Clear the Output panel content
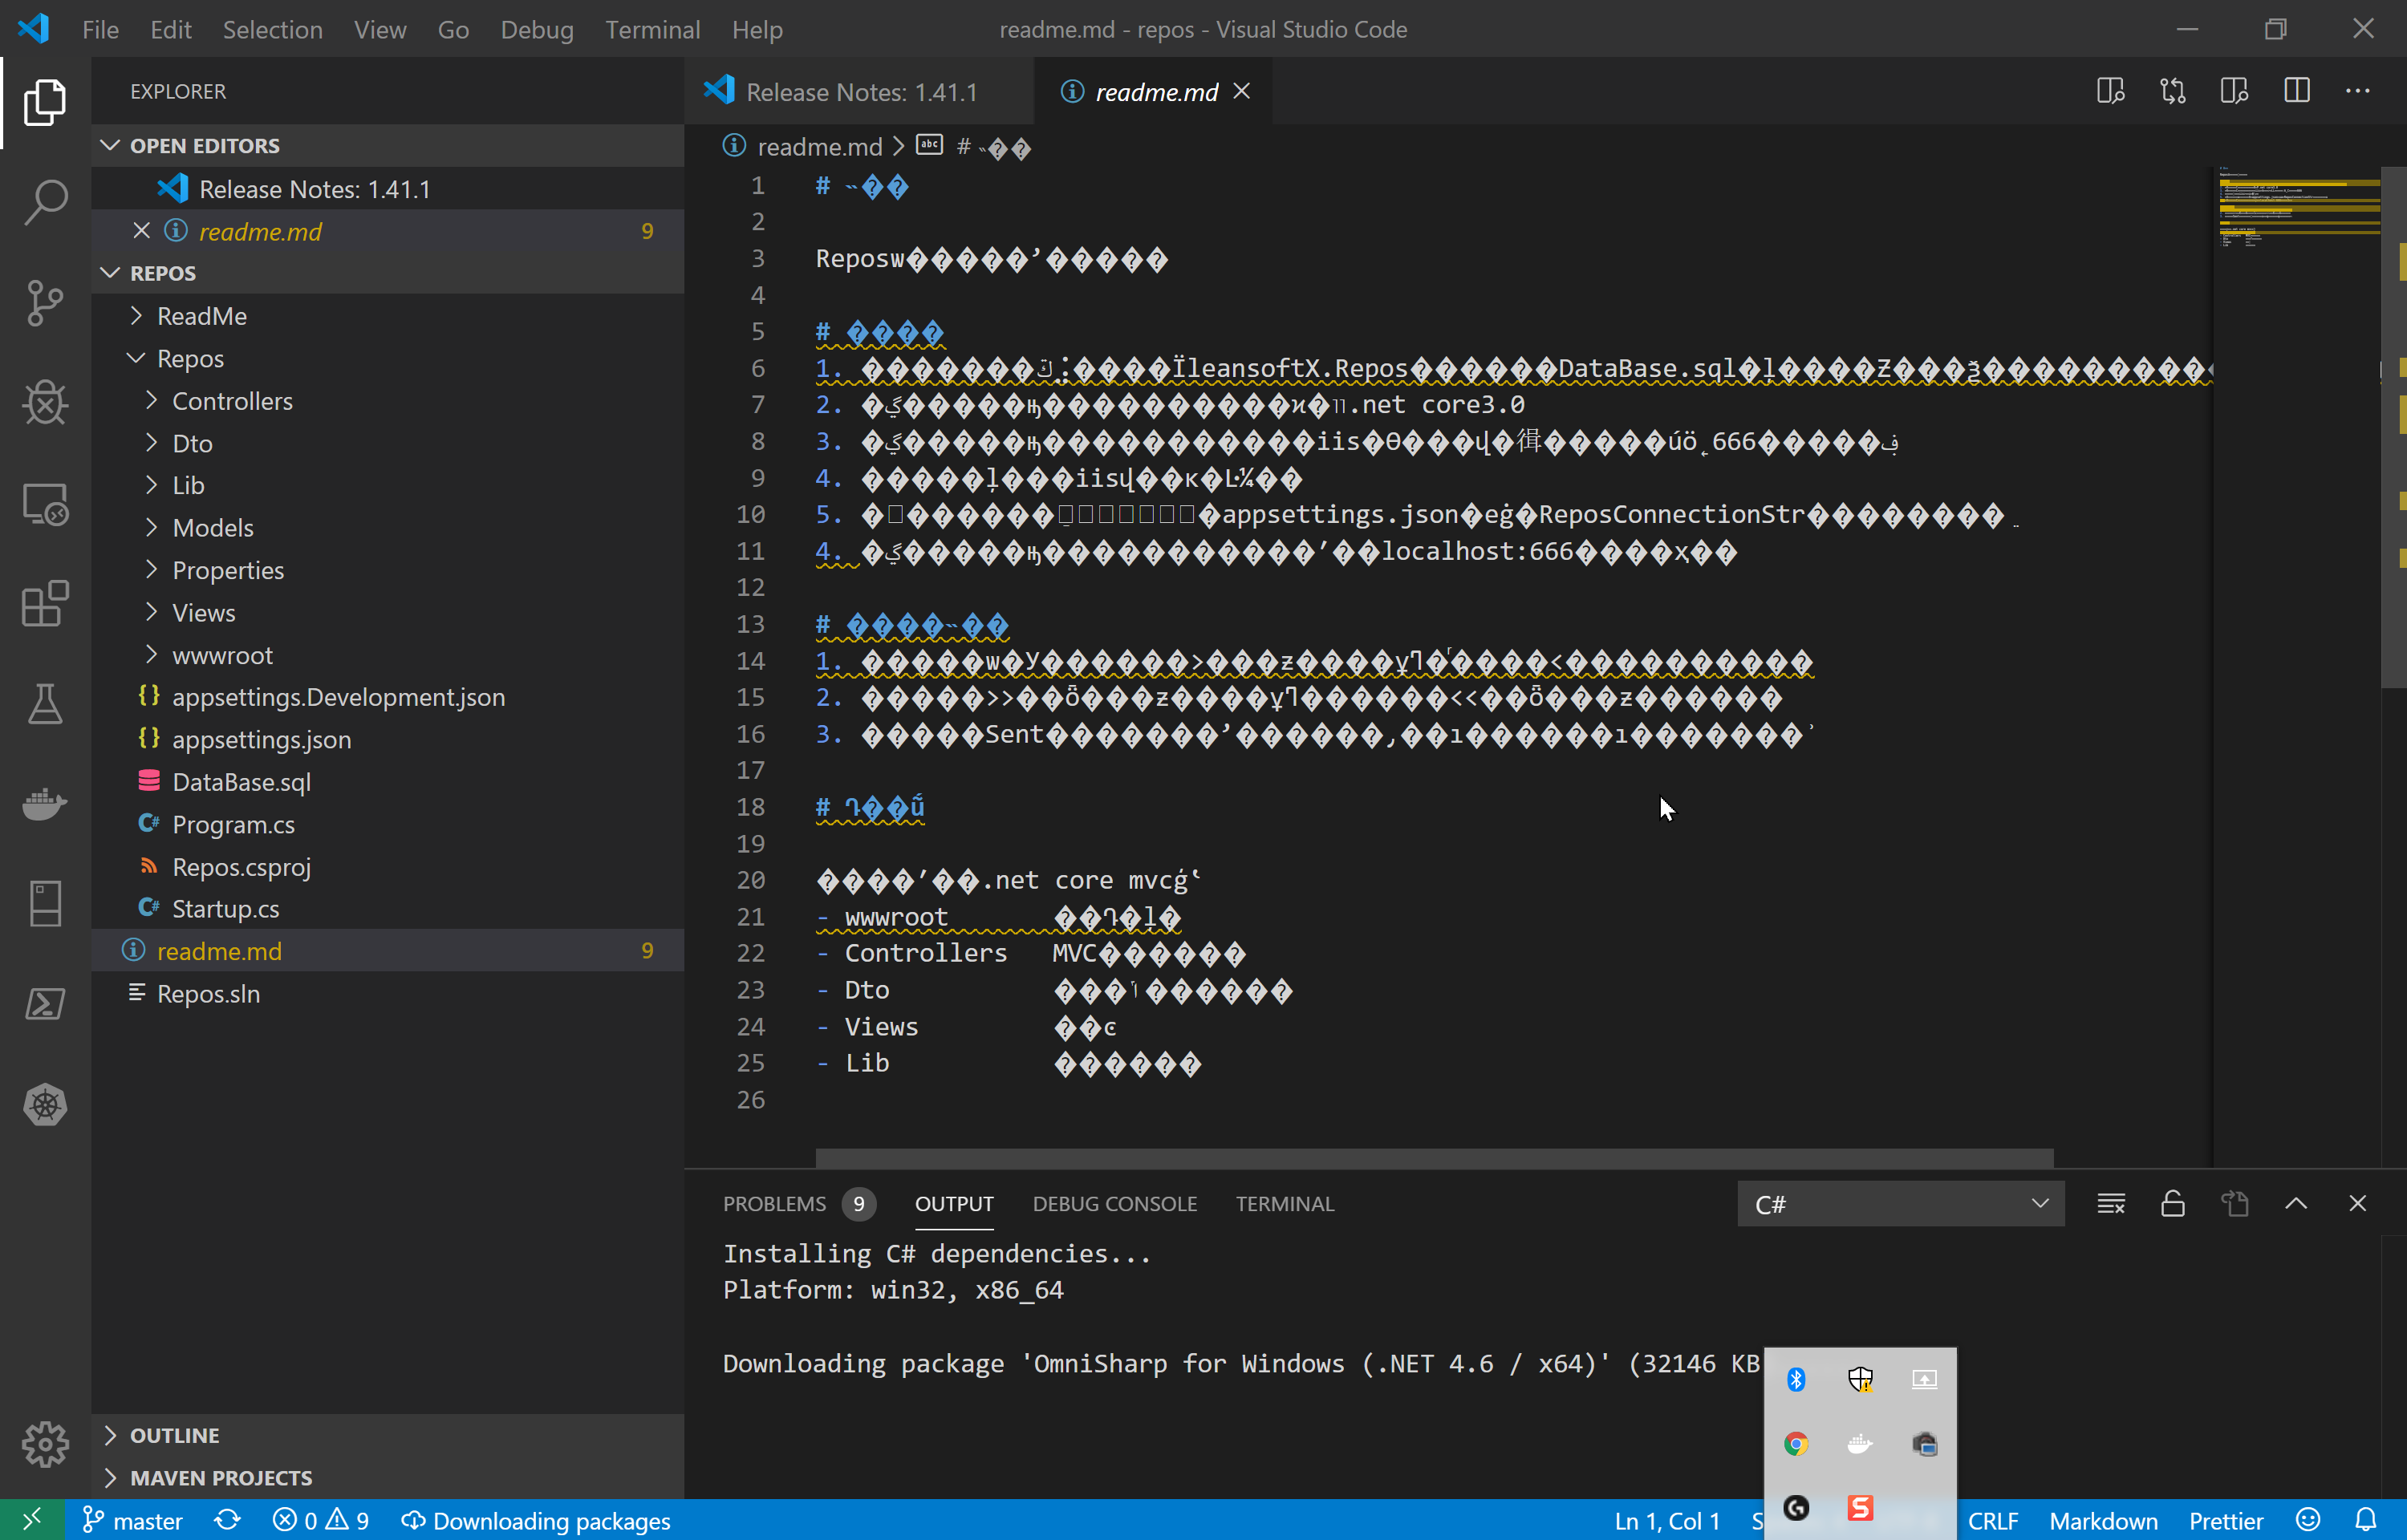This screenshot has width=2407, height=1540. [x=2111, y=1203]
